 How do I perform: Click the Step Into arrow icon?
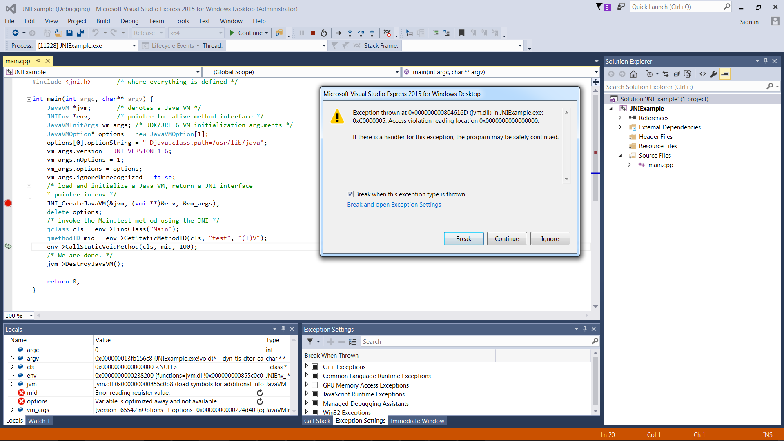click(350, 33)
